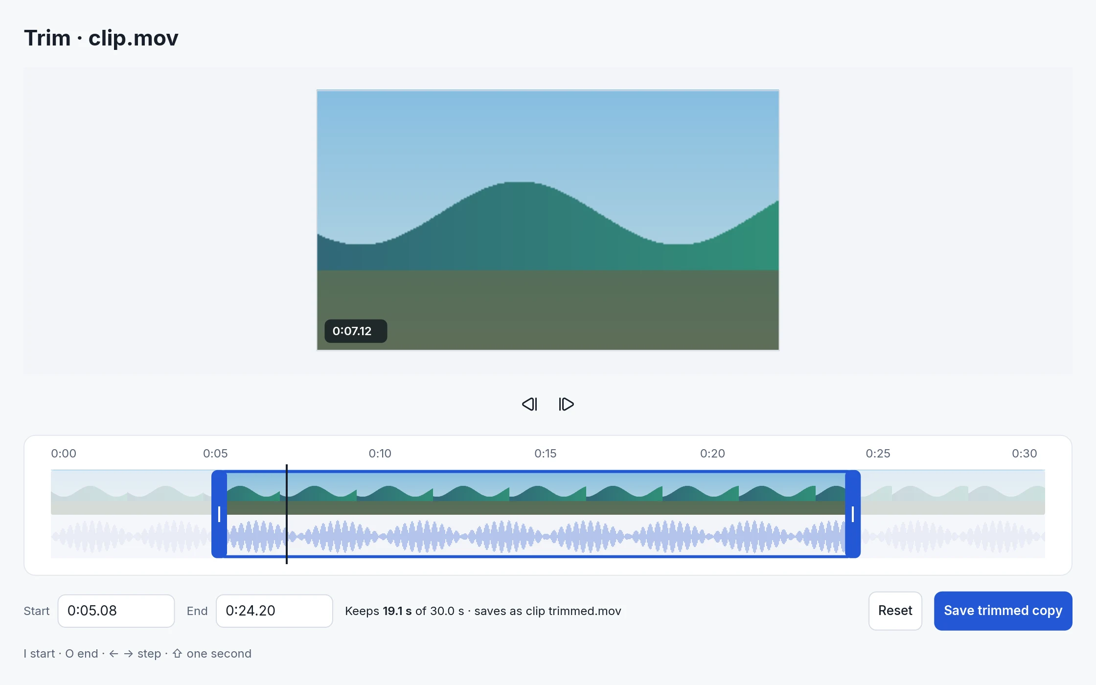Edit the Start time field
This screenshot has height=685, width=1096.
[x=116, y=611]
